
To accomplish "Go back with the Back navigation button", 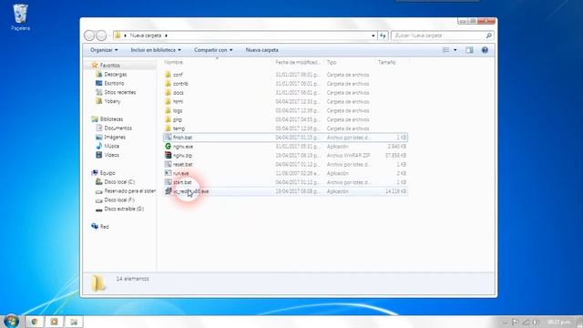I will point(89,36).
